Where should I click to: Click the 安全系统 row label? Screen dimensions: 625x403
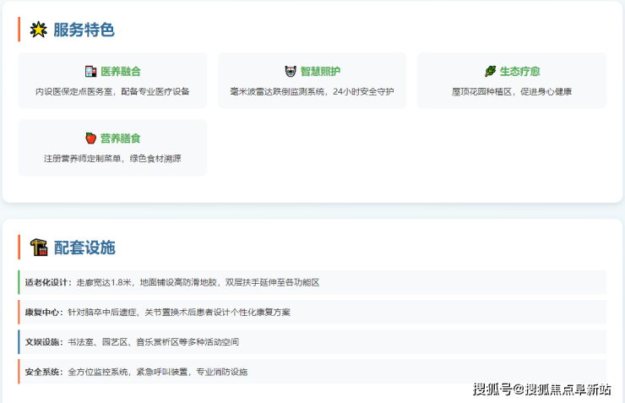pos(43,372)
